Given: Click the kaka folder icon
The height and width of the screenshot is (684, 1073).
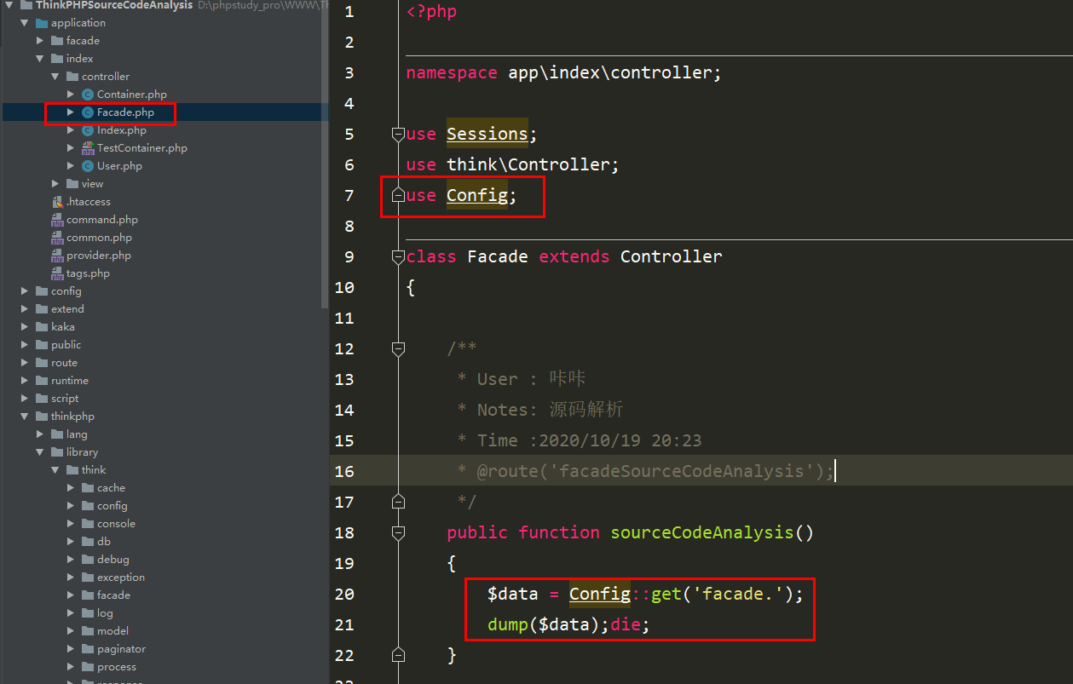Looking at the screenshot, I should click(x=42, y=327).
